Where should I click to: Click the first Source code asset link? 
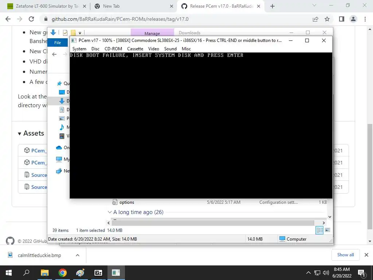click(x=39, y=175)
